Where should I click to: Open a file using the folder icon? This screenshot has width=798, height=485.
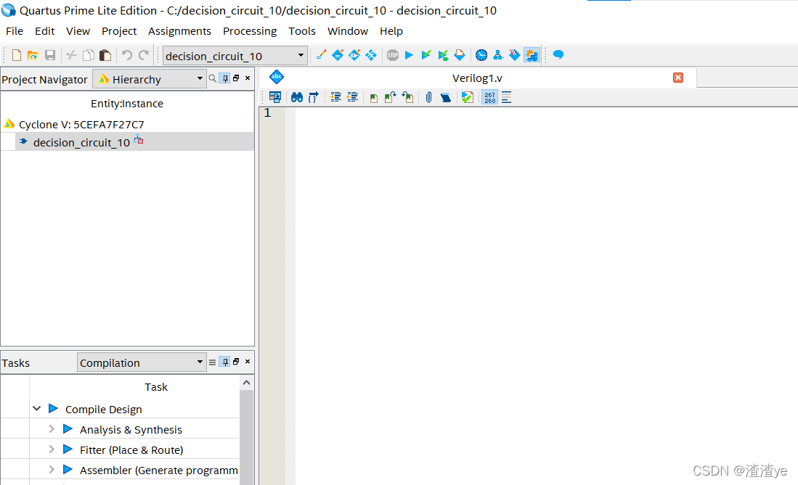click(x=33, y=55)
